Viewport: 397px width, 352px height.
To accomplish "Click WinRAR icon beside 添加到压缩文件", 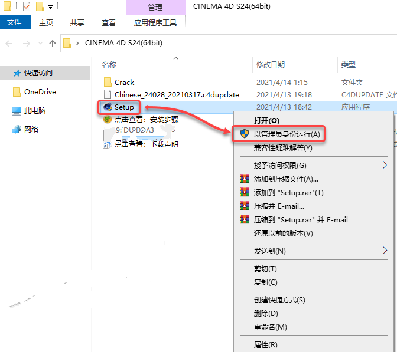I will 245,179.
